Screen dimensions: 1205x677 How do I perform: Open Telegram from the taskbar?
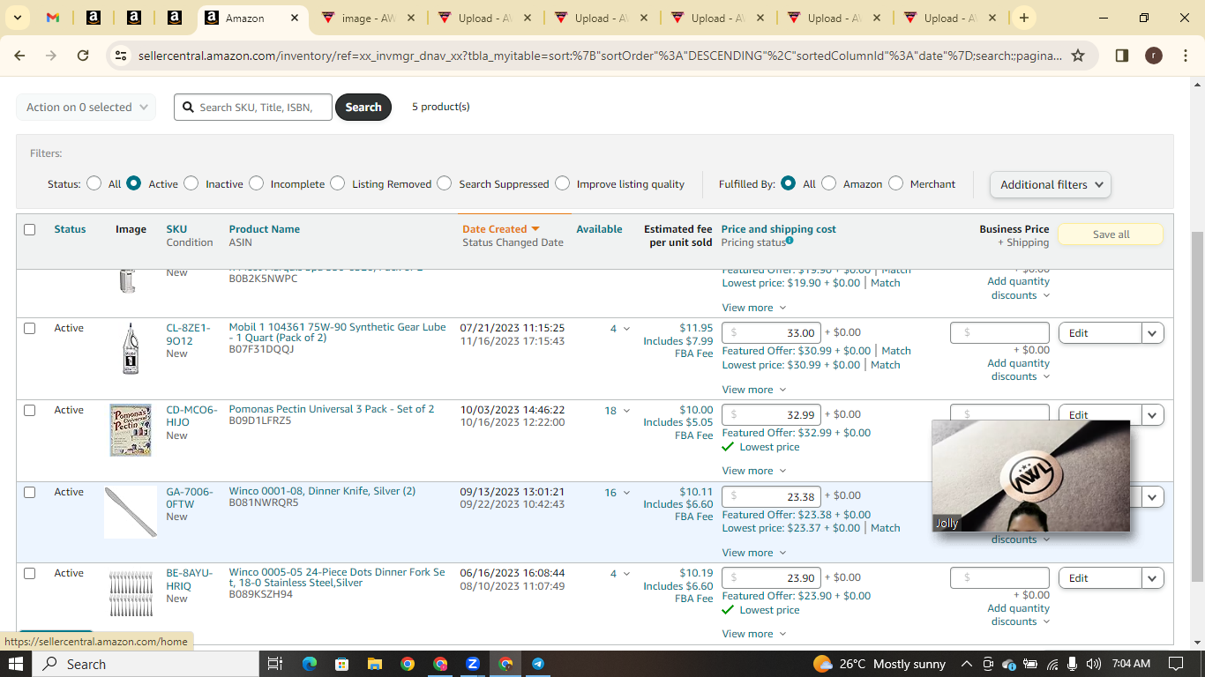pos(538,664)
